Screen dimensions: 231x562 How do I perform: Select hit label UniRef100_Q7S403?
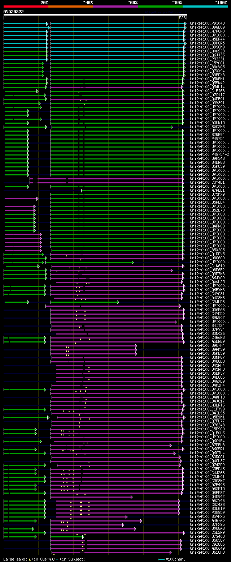[x=207, y=536]
